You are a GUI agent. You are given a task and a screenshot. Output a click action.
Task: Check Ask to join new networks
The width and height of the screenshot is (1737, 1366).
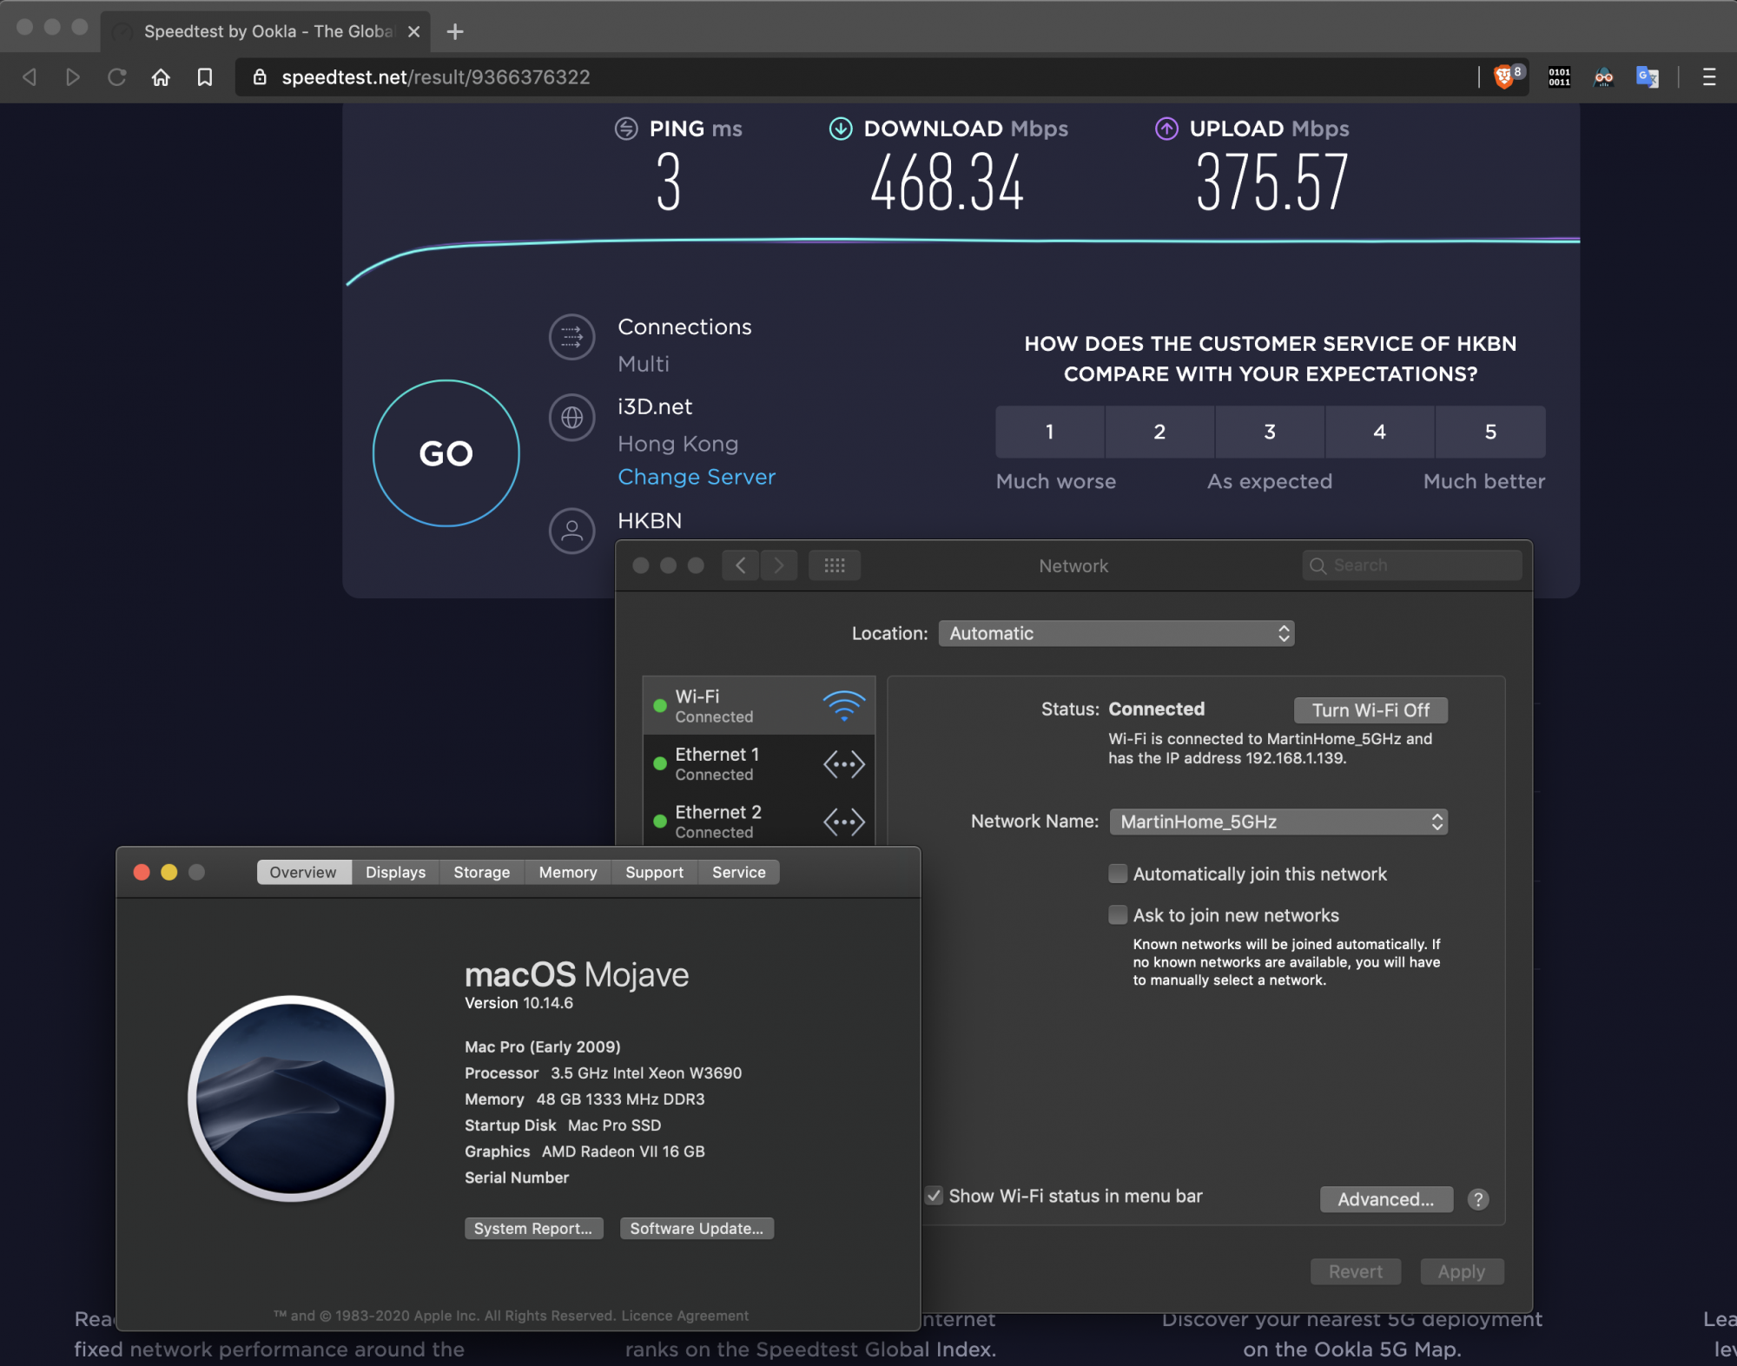coord(1118,915)
